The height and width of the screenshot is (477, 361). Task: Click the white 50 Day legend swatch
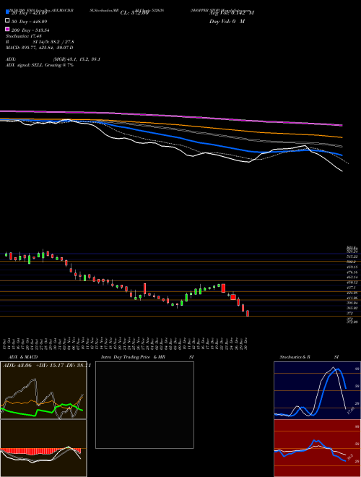tap(8, 21)
